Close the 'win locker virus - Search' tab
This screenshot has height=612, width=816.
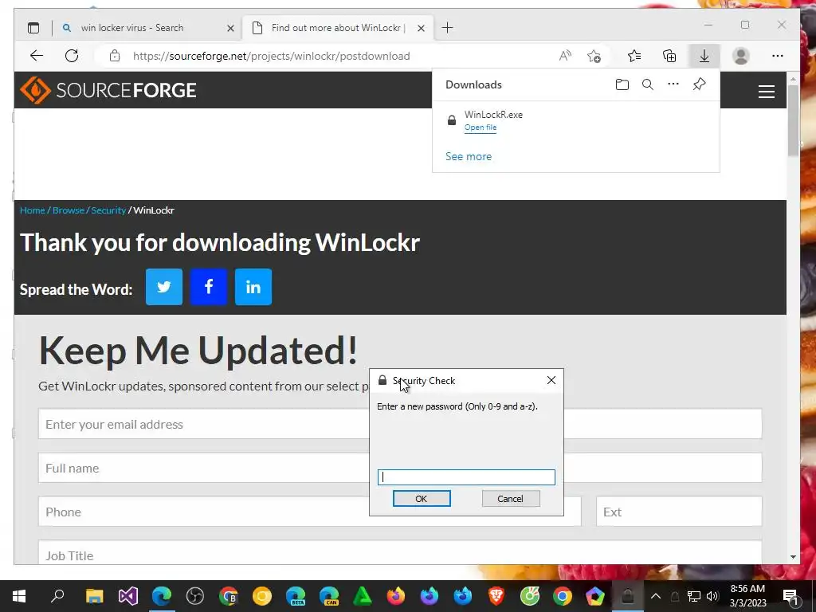pos(230,28)
